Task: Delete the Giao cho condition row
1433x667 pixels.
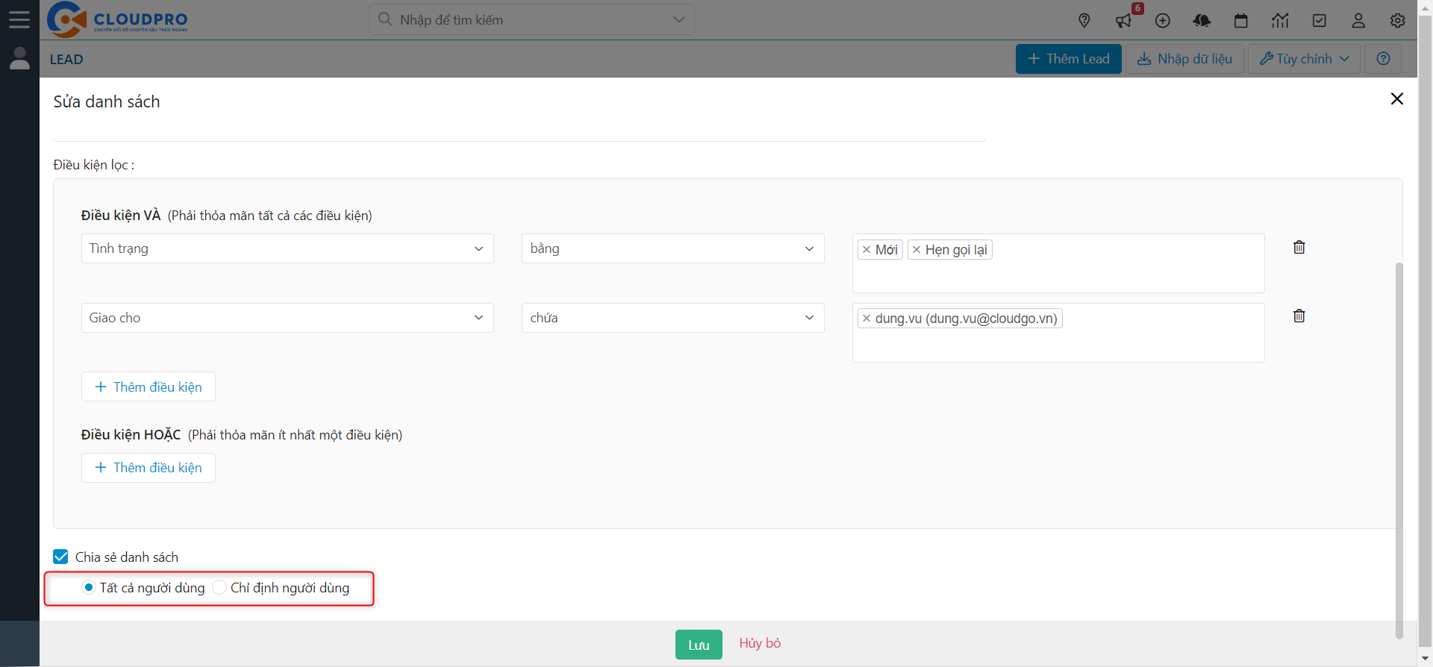Action: (1299, 316)
